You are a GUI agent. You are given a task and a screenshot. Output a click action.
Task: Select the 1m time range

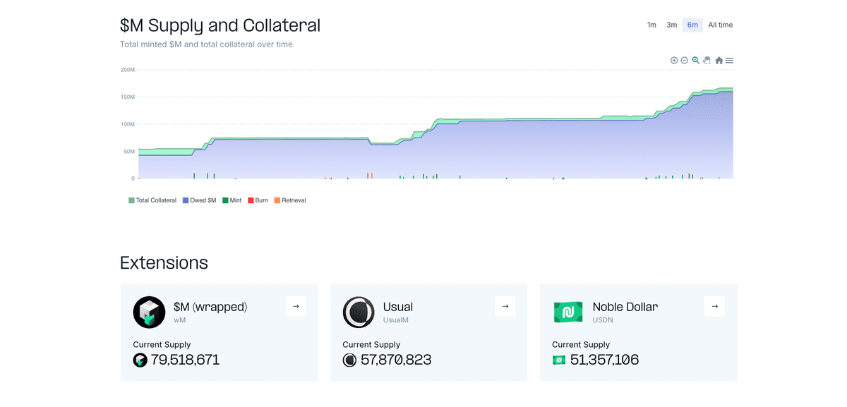pos(651,25)
